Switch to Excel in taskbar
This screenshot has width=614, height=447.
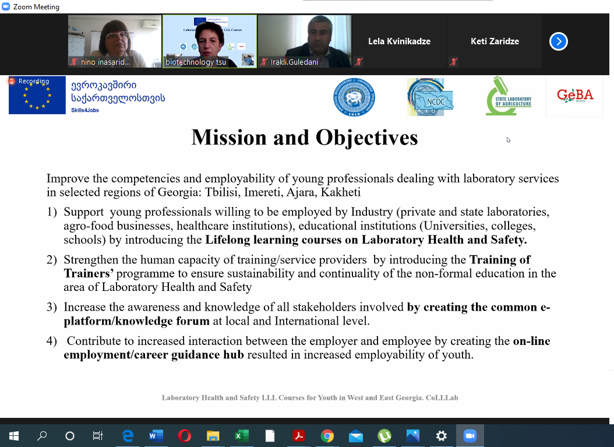point(242,436)
